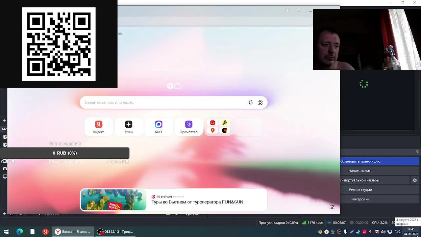Image resolution: width=421 pixels, height=237 pixels.
Task: Open the MAX messenger tile
Action: click(x=159, y=127)
